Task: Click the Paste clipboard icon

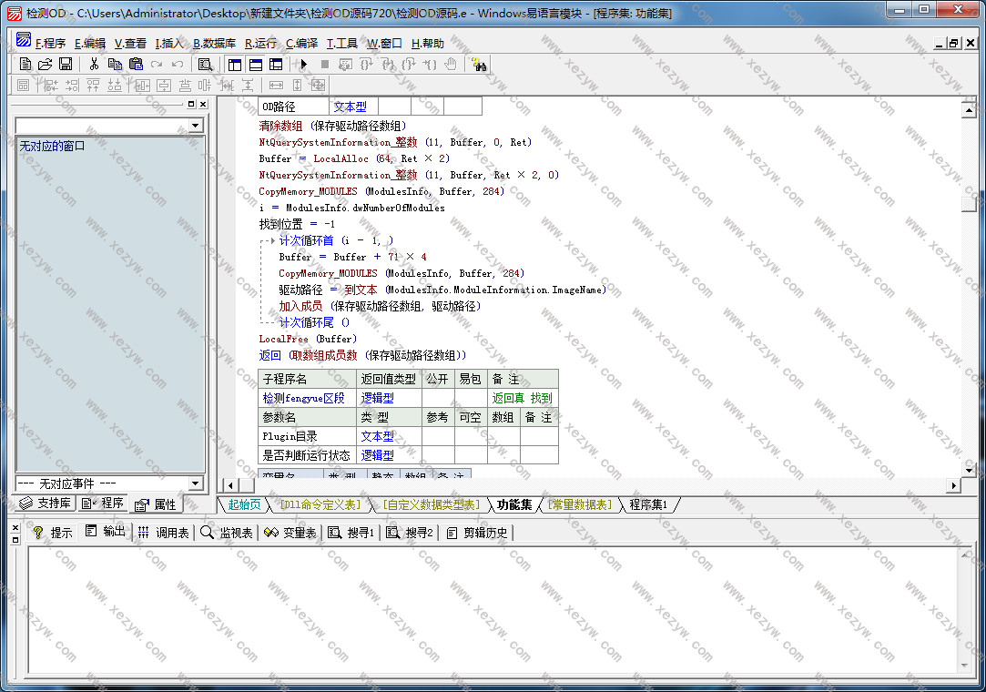Action: (136, 65)
